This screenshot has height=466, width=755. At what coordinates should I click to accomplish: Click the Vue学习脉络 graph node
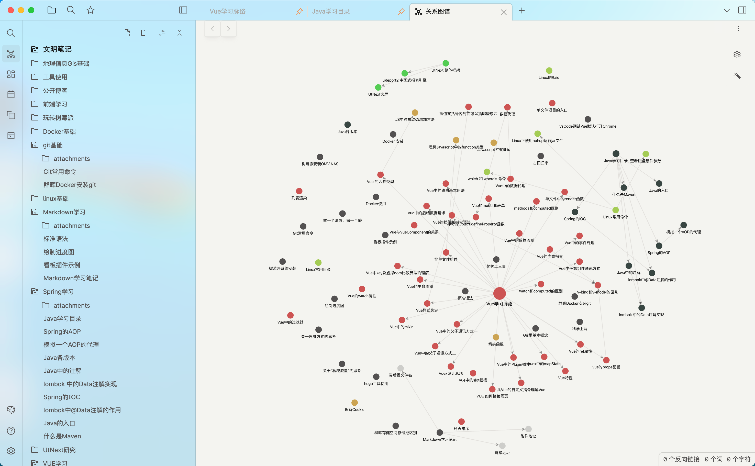pos(499,293)
